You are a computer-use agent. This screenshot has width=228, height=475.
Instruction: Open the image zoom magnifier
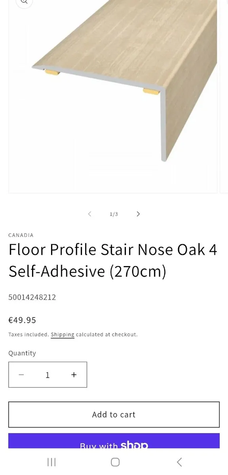tap(24, 2)
